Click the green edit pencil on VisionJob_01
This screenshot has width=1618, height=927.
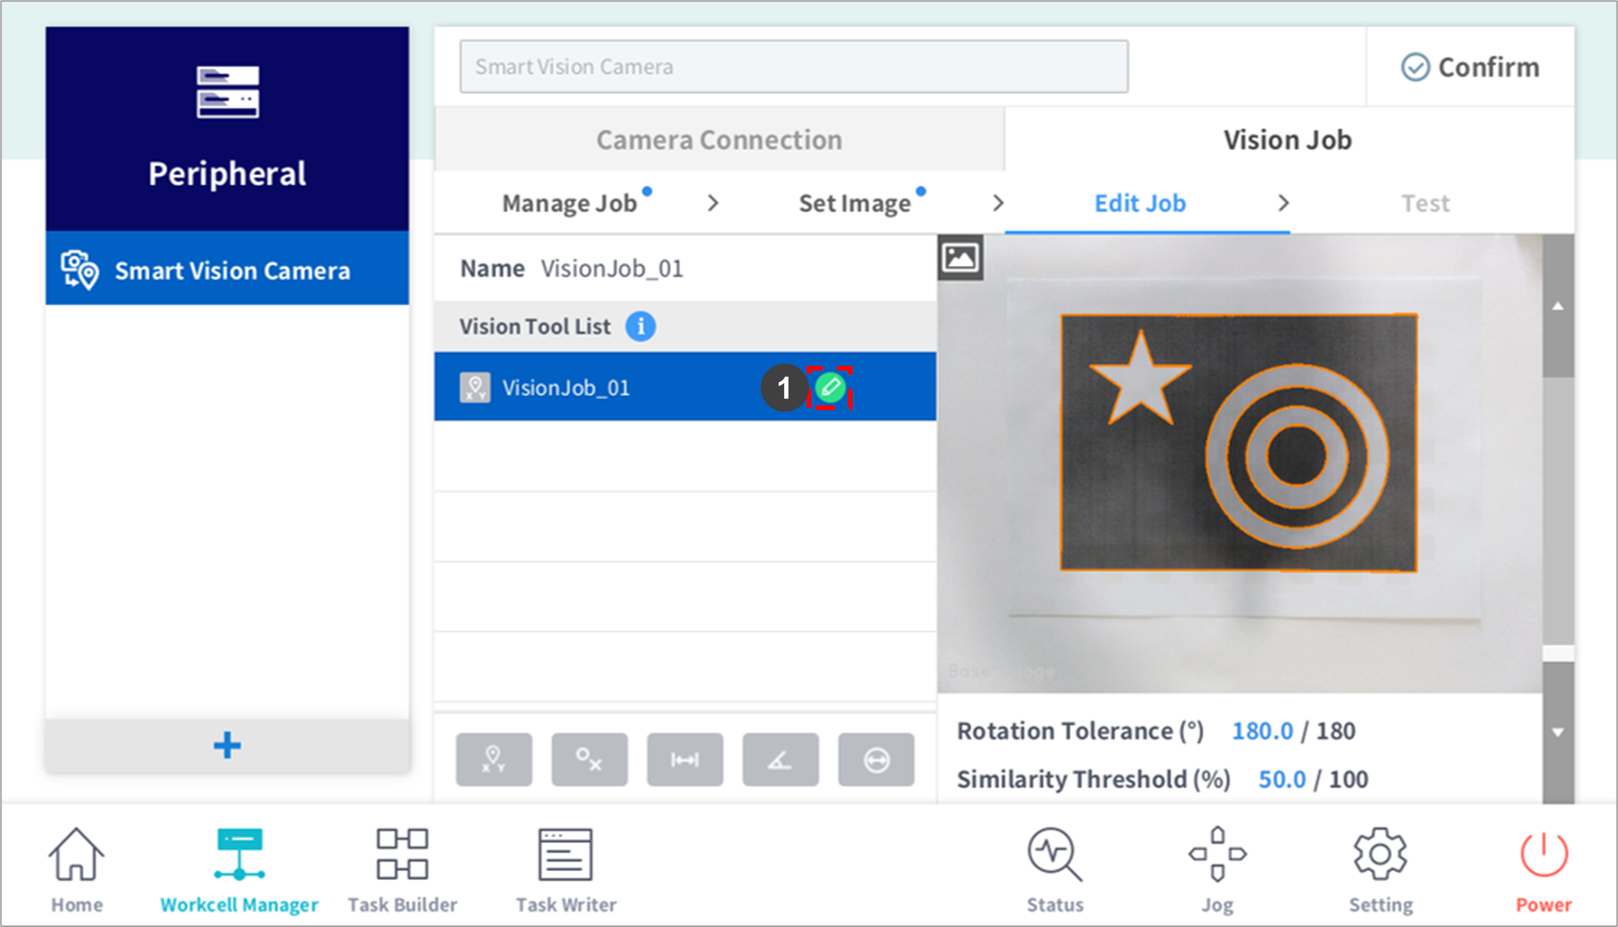830,388
